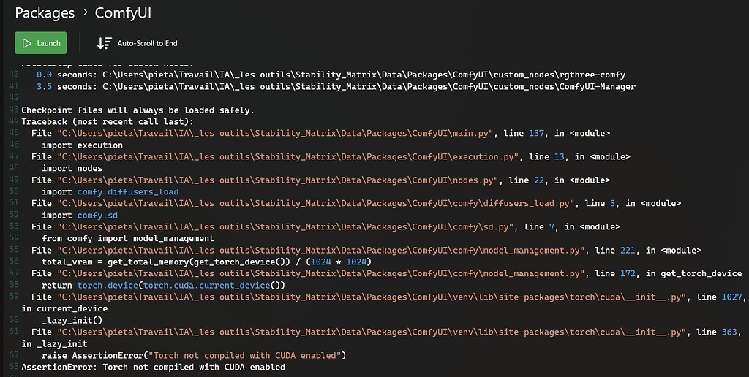Click the nodes.py file path string
749x377 pixels.
(279, 180)
